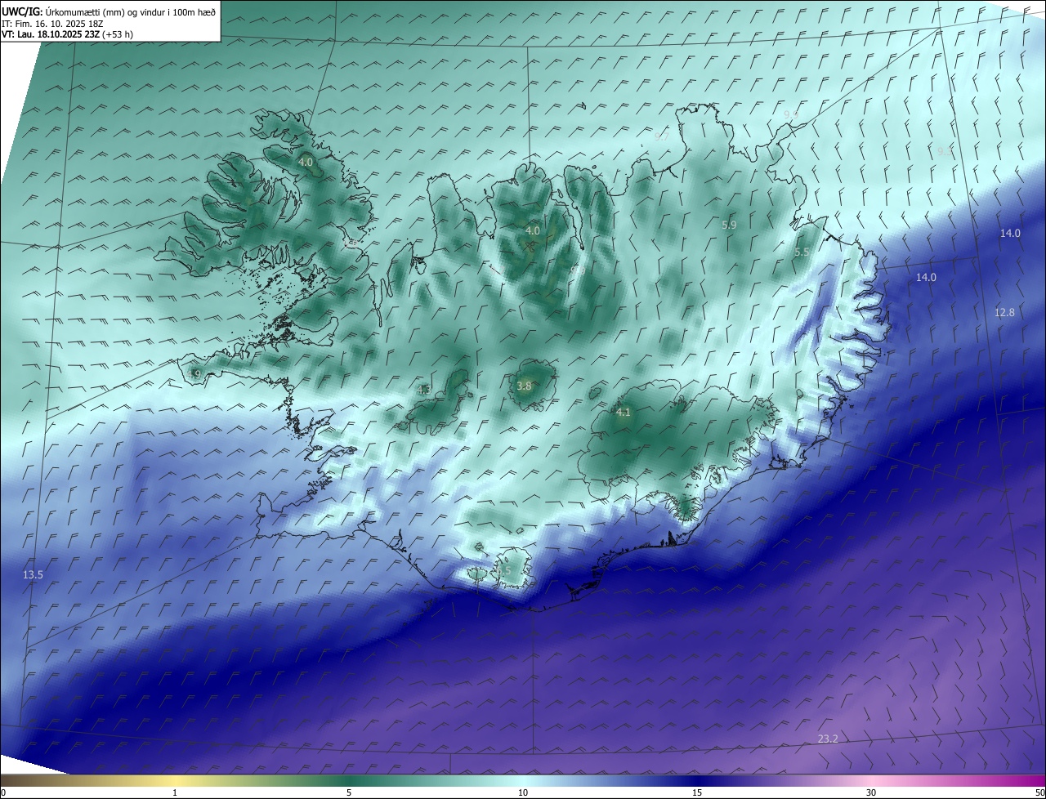This screenshot has width=1046, height=799.
Task: Click the 13.5 value label
Action: 33,575
